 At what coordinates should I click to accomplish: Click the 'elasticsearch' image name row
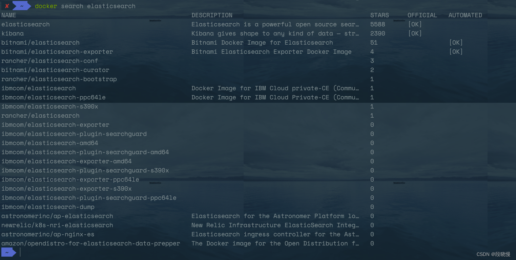pos(25,24)
